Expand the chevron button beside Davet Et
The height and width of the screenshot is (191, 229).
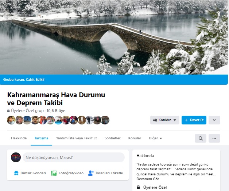pyautogui.click(x=214, y=120)
